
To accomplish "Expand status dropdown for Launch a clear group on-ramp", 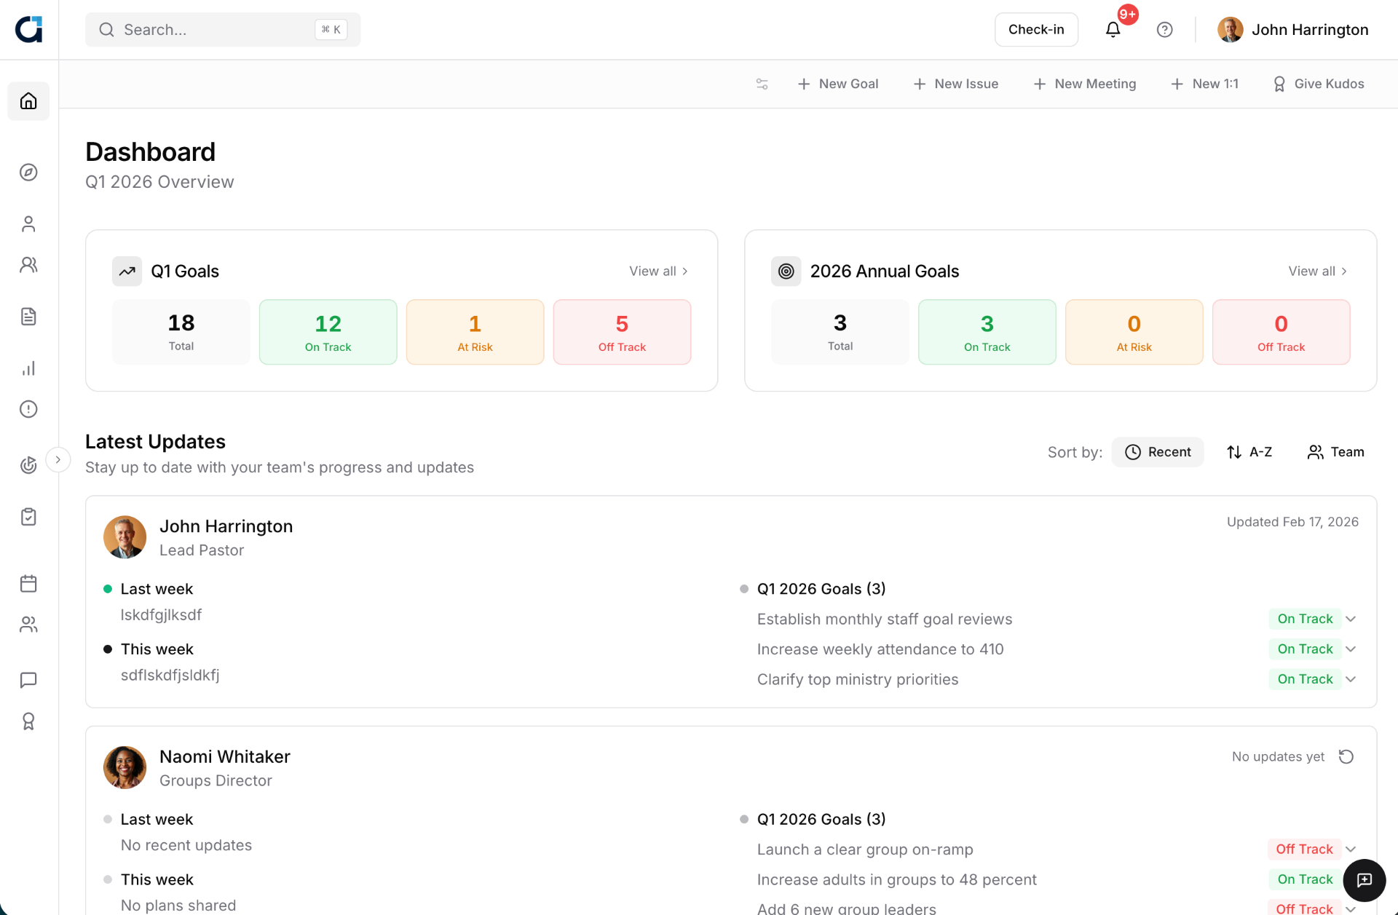I will click(x=1351, y=849).
